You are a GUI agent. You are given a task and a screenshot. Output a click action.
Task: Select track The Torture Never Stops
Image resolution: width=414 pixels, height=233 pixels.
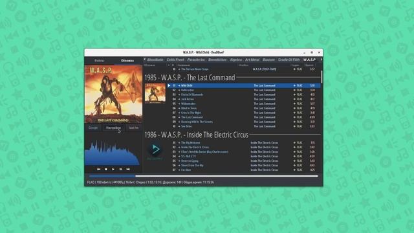coord(244,69)
